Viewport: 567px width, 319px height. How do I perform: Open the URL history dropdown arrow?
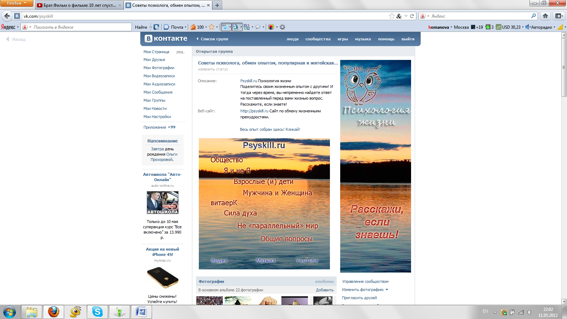coord(406,16)
